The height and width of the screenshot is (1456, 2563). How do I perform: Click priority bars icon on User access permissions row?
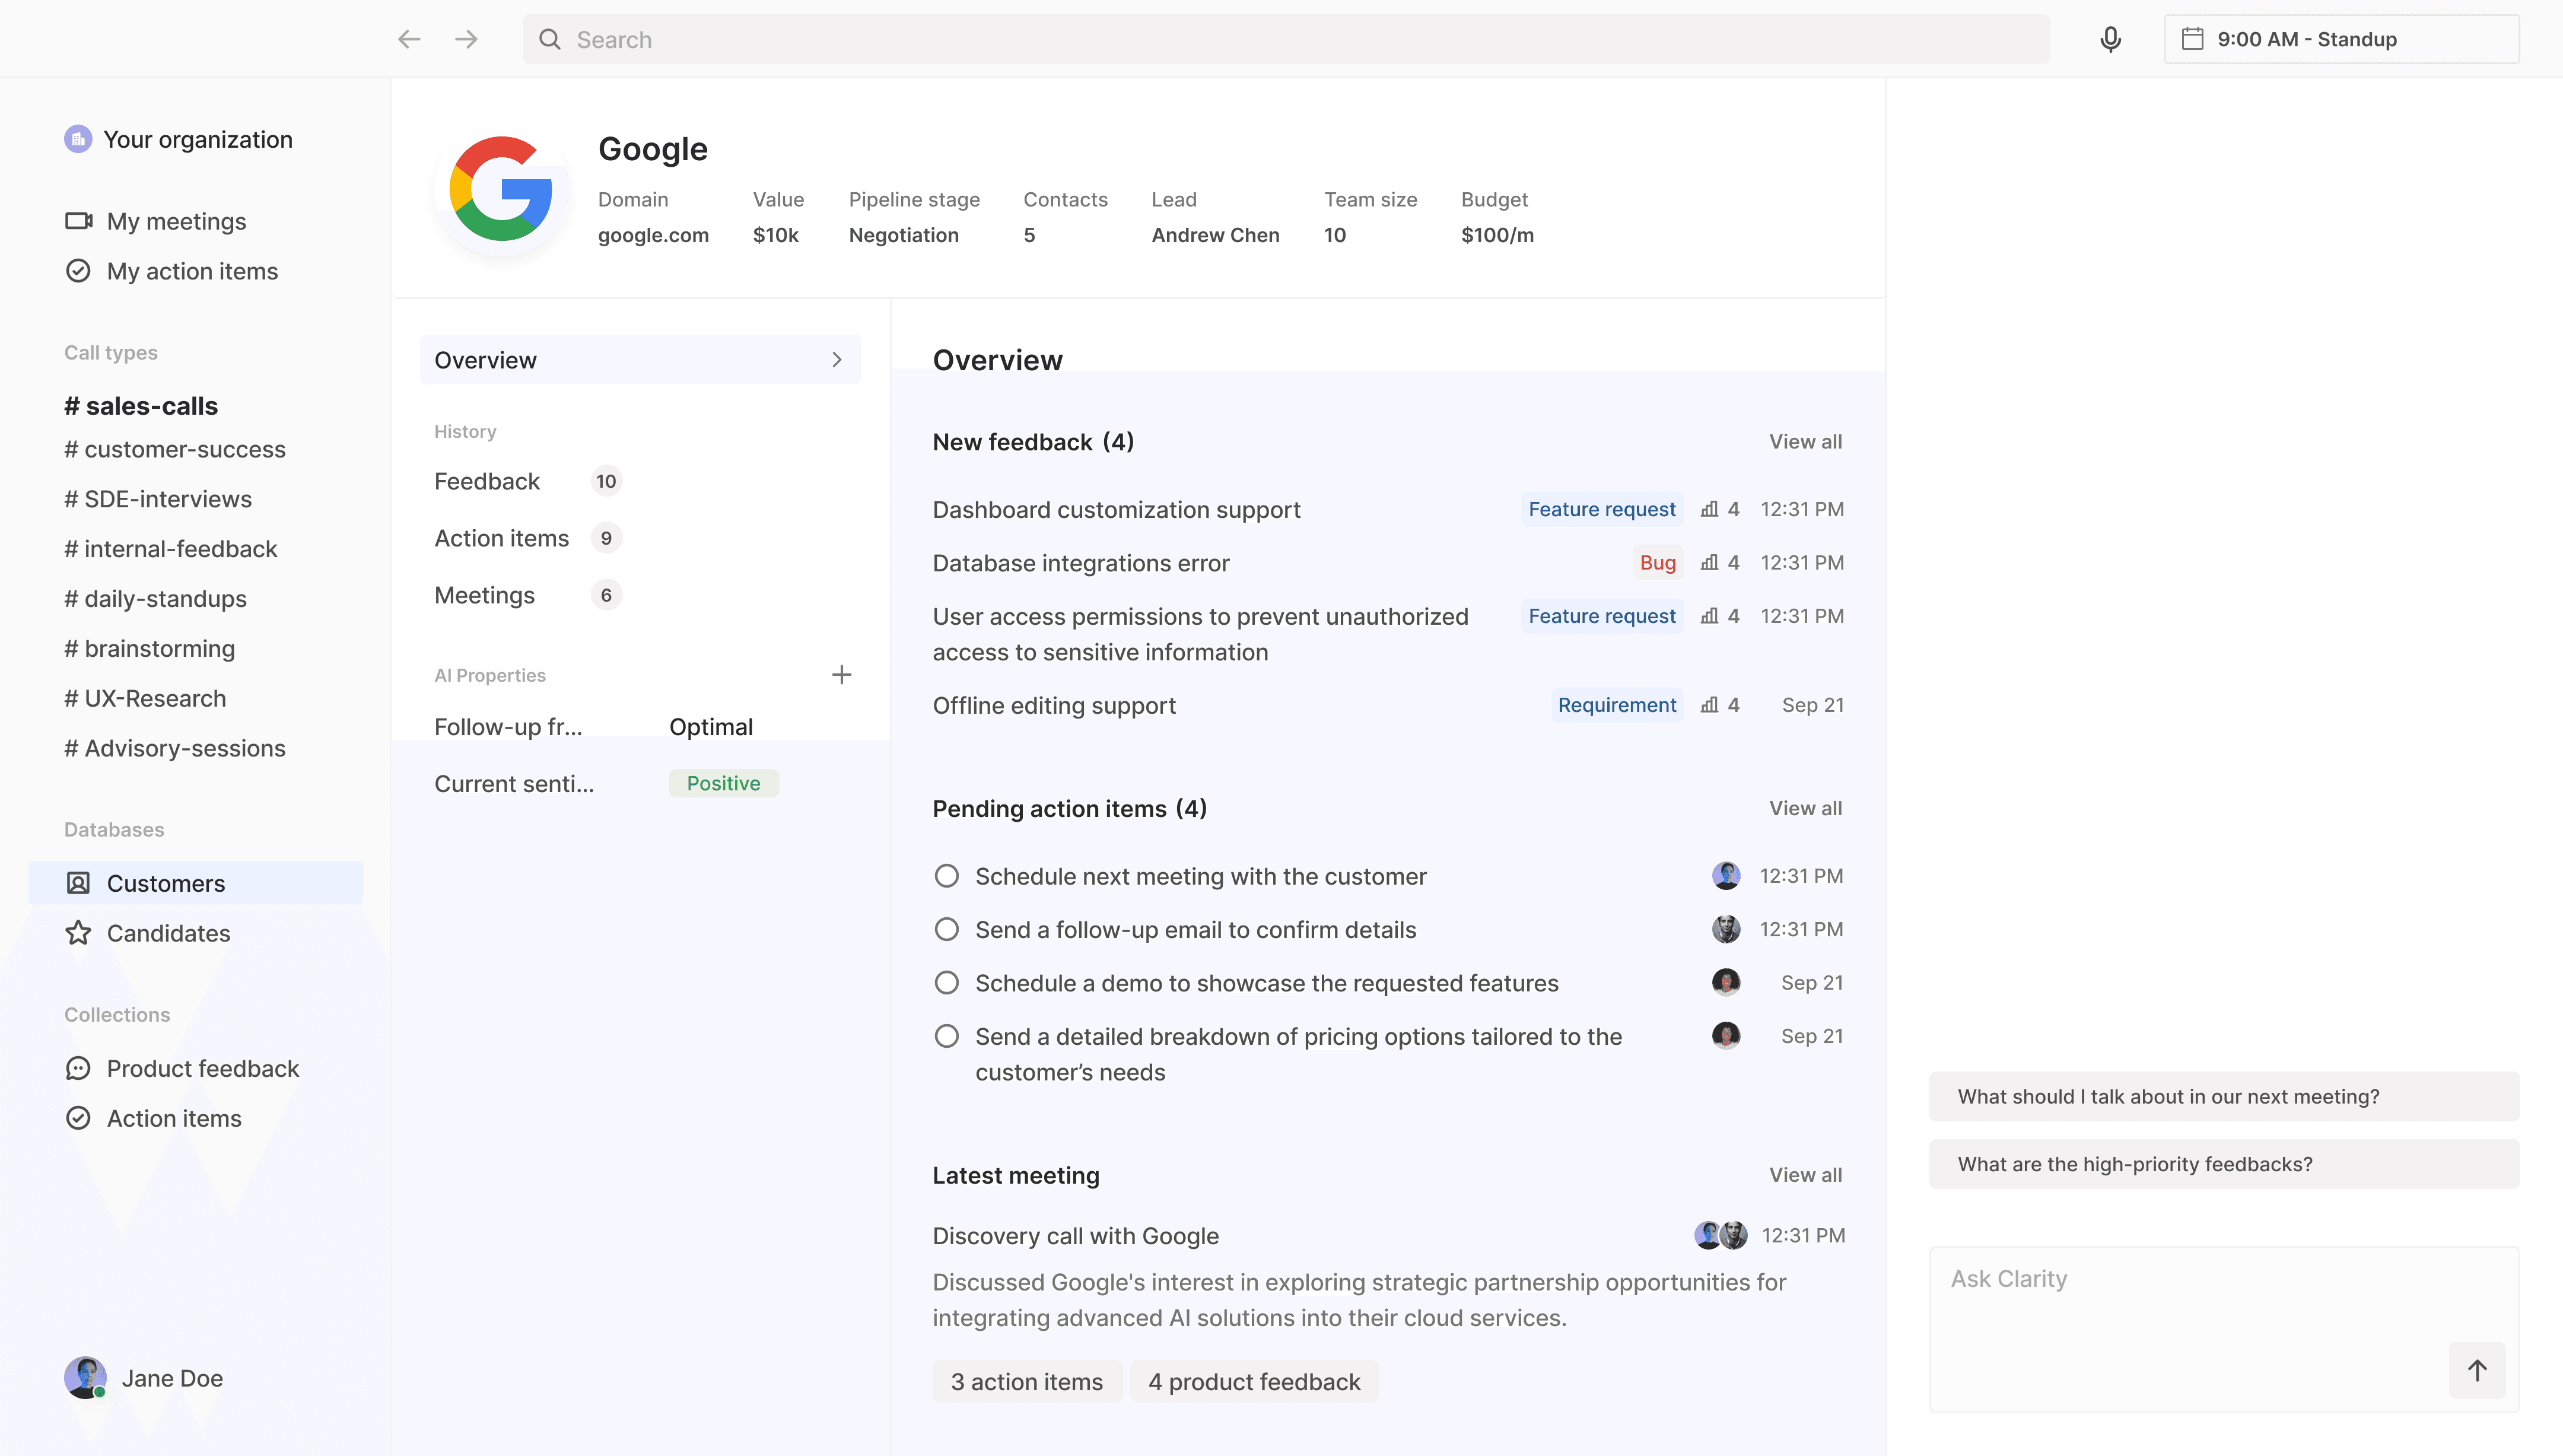1709,616
